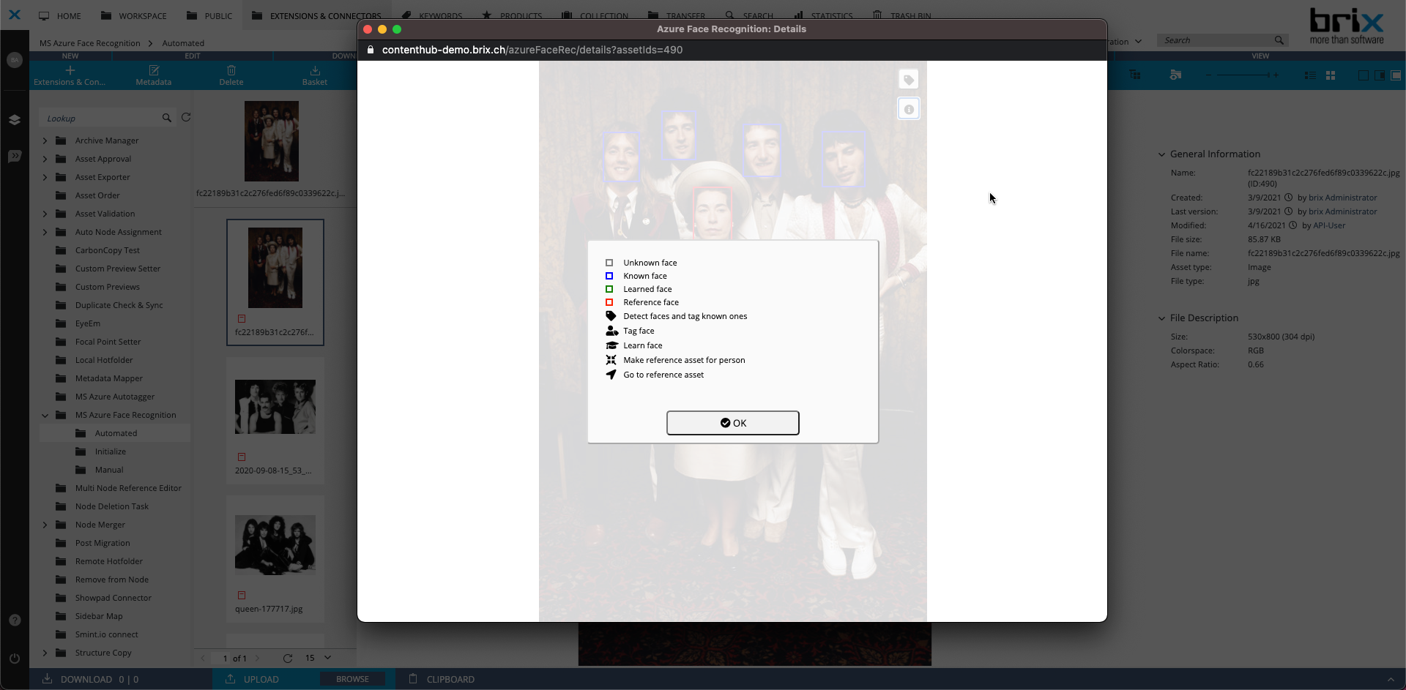Click the thumbnail size slider
Image resolution: width=1406 pixels, height=690 pixels.
pos(1242,75)
